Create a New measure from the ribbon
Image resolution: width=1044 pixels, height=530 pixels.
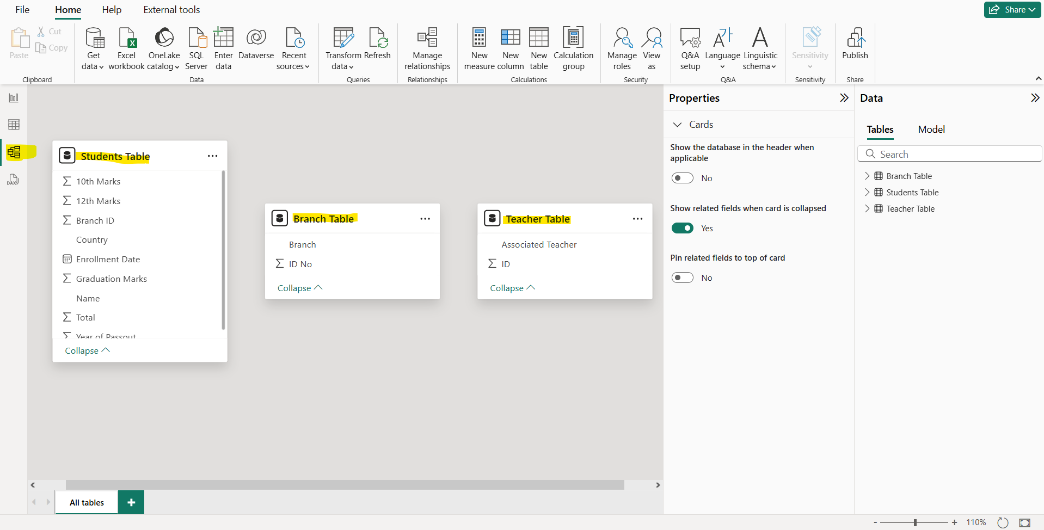[479, 48]
